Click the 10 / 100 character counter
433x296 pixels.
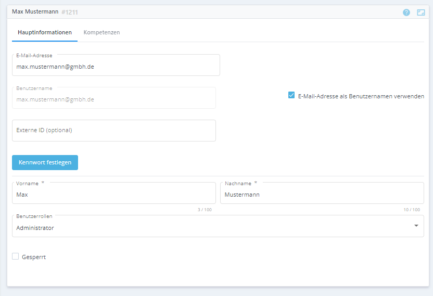click(x=412, y=210)
